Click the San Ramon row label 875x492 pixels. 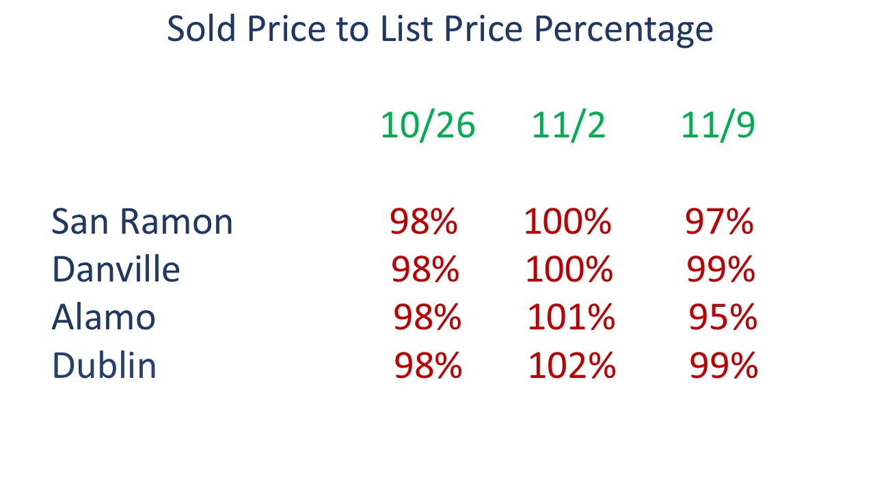coord(142,222)
